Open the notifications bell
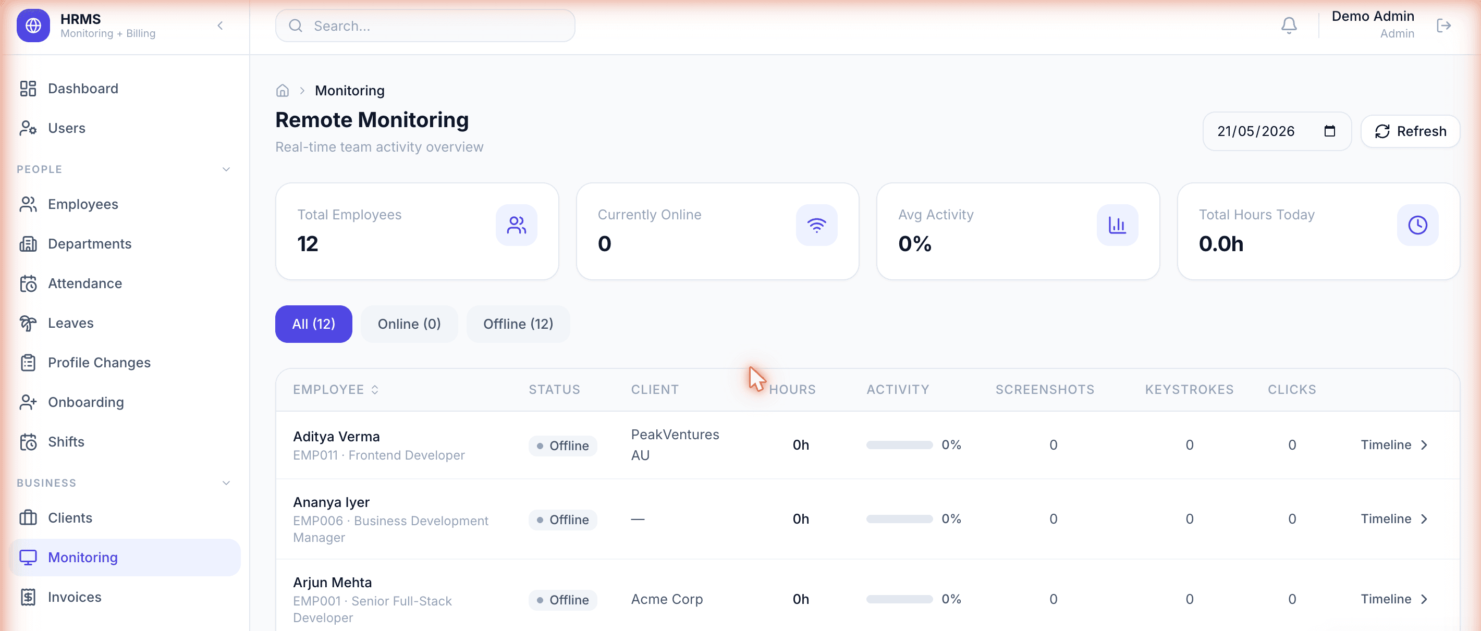The image size is (1481, 631). click(x=1289, y=26)
